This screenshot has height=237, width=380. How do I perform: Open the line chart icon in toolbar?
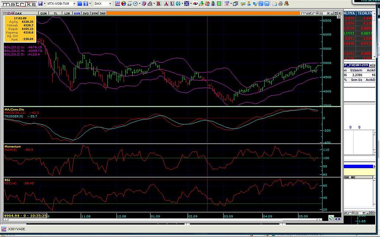(x=117, y=4)
